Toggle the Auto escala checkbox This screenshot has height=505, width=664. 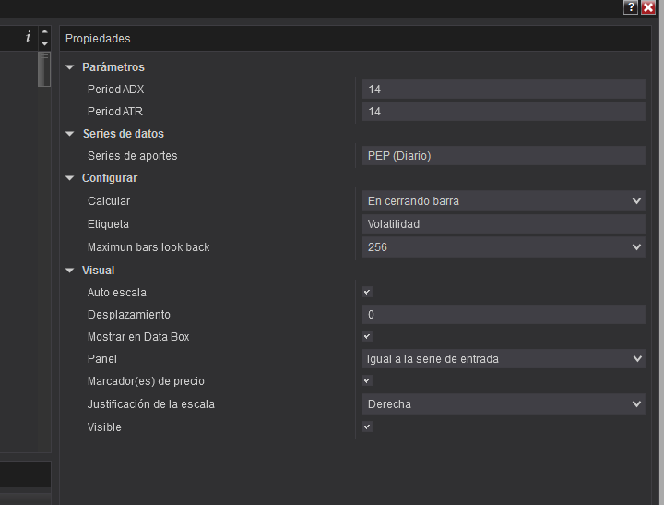pyautogui.click(x=367, y=292)
